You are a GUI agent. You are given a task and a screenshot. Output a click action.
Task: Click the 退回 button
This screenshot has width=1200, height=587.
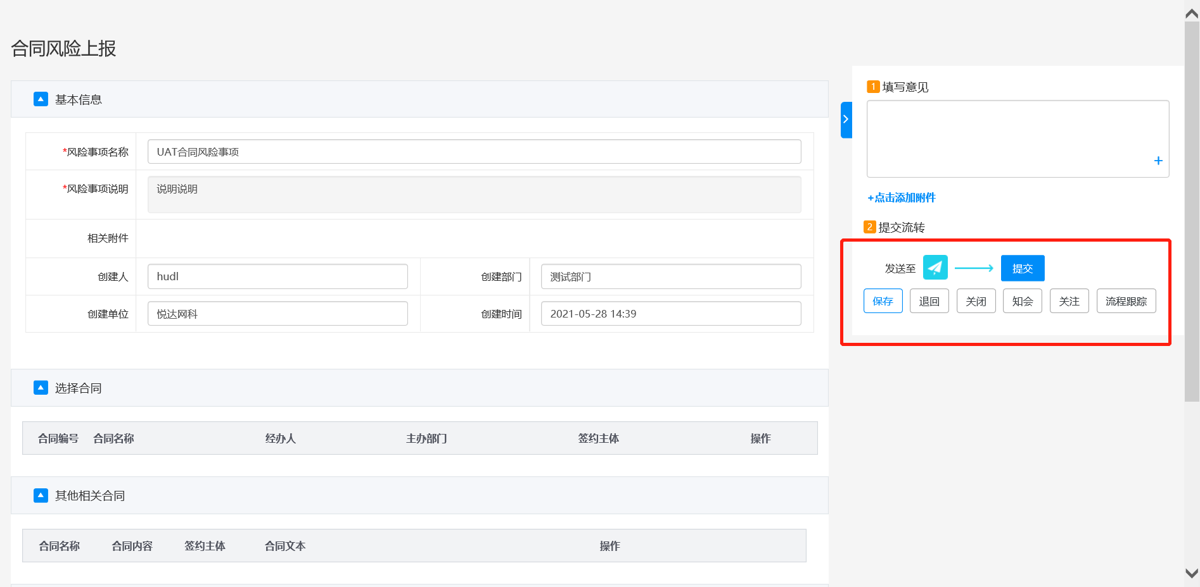[x=929, y=301]
